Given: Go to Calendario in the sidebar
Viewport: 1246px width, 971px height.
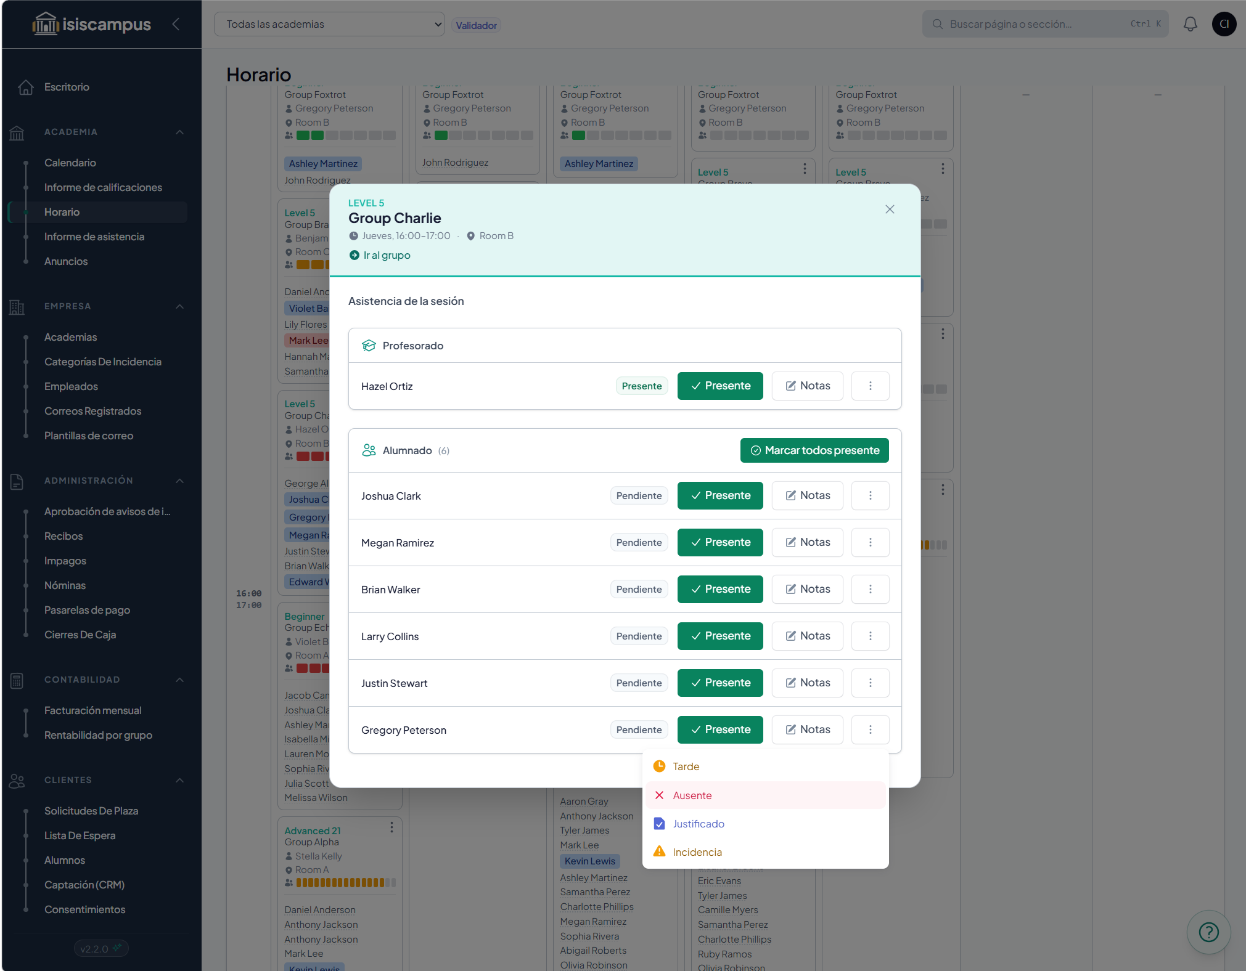Looking at the screenshot, I should pos(70,163).
